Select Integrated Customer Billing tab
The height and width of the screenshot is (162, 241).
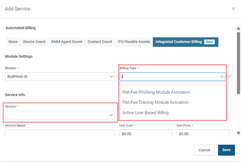point(185,42)
